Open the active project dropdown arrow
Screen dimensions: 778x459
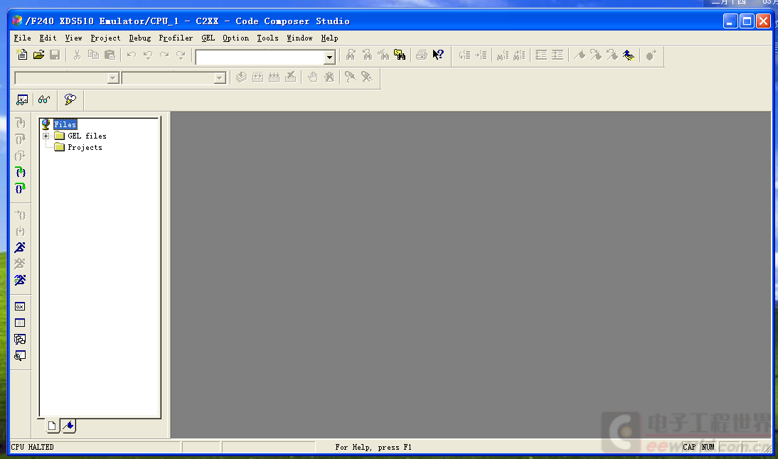click(x=113, y=78)
